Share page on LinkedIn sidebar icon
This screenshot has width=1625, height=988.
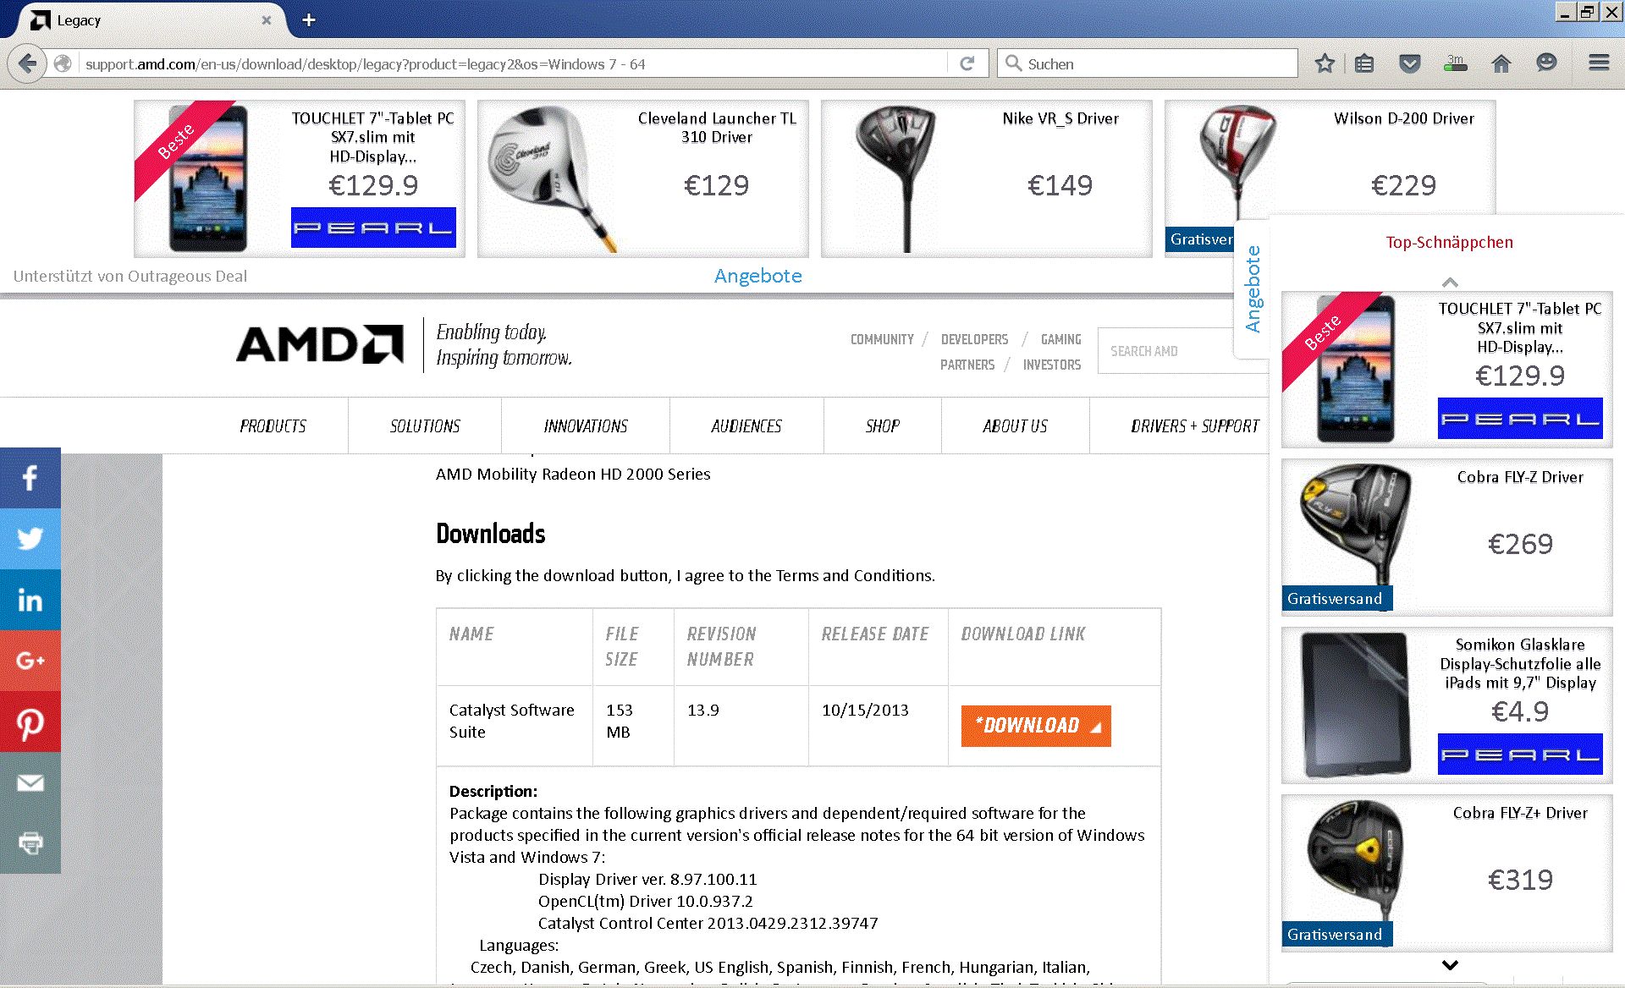click(x=30, y=600)
